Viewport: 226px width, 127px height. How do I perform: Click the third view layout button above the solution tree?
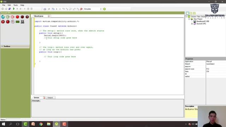(194, 13)
